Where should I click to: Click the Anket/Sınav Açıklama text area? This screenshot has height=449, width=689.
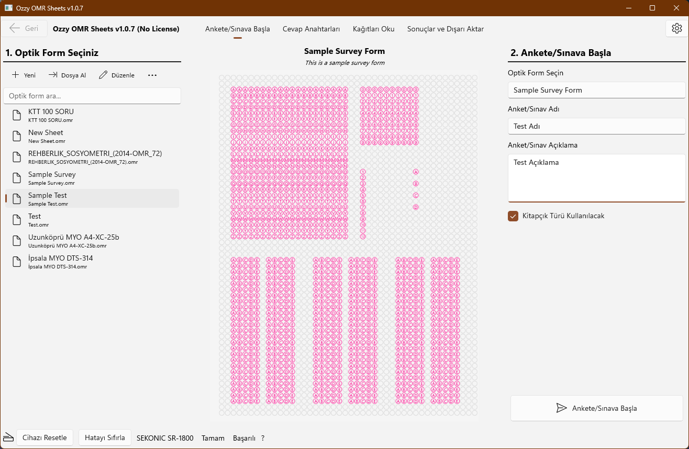point(596,178)
